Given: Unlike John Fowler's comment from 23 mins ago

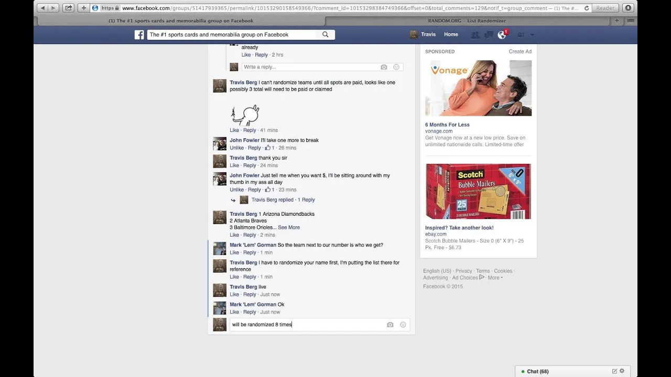Looking at the screenshot, I should (x=237, y=190).
